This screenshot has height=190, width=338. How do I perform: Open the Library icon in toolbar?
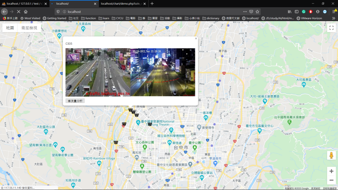290,12
